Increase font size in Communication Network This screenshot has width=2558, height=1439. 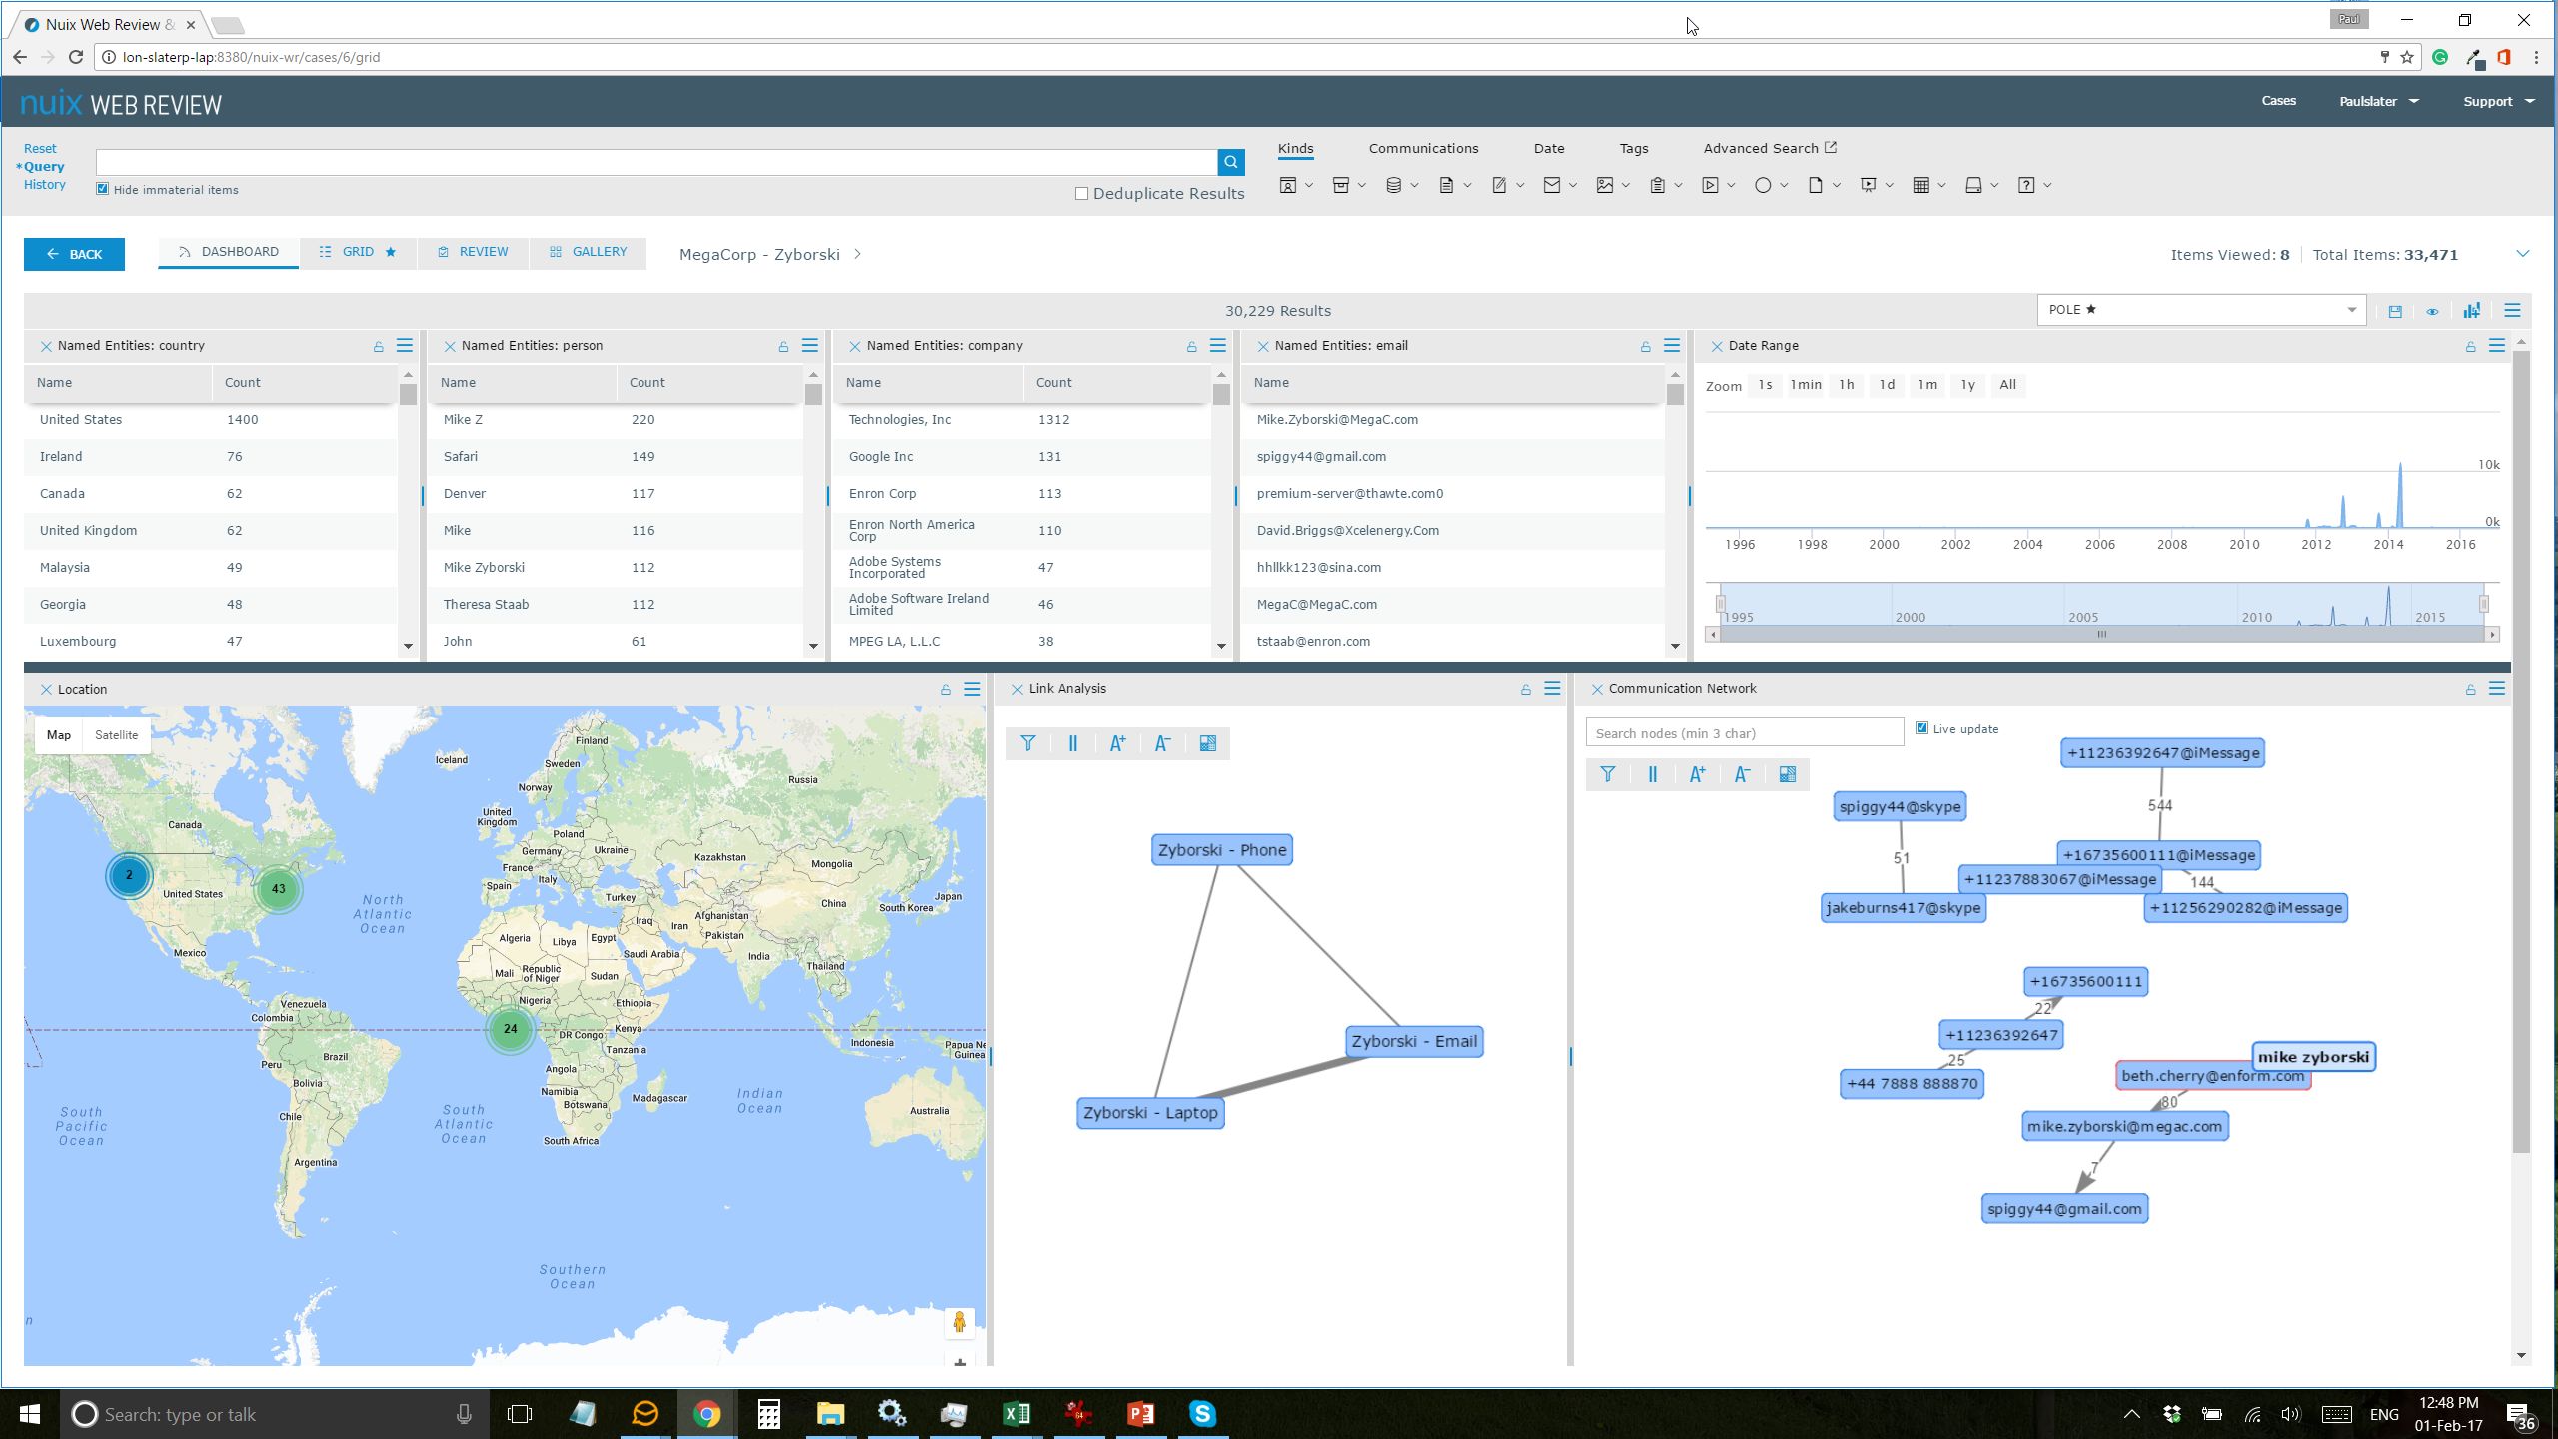pyautogui.click(x=1698, y=774)
